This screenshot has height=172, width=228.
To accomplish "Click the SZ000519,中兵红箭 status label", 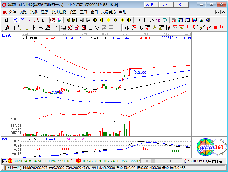I will click(205, 161).
